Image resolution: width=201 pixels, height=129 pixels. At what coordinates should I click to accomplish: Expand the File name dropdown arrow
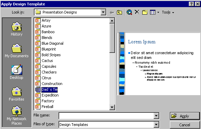pyautogui.click(x=156, y=116)
